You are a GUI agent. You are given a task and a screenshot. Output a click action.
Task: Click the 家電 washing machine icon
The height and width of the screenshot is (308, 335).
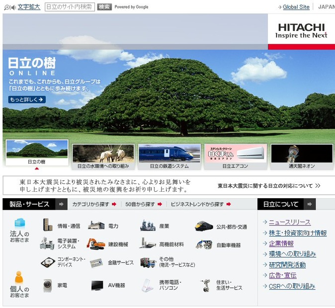[47, 285]
